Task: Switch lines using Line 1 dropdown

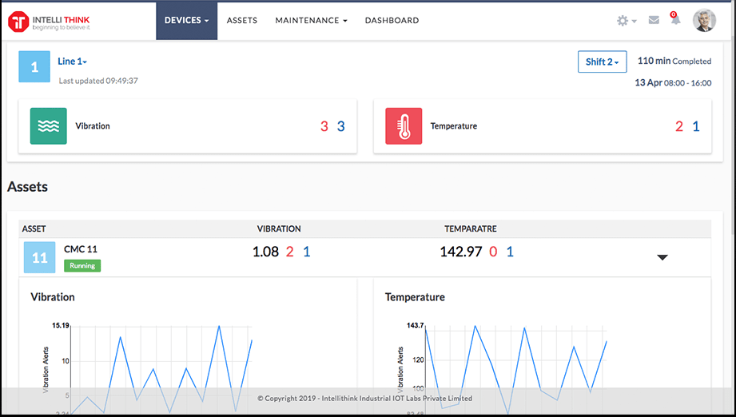Action: pos(72,62)
